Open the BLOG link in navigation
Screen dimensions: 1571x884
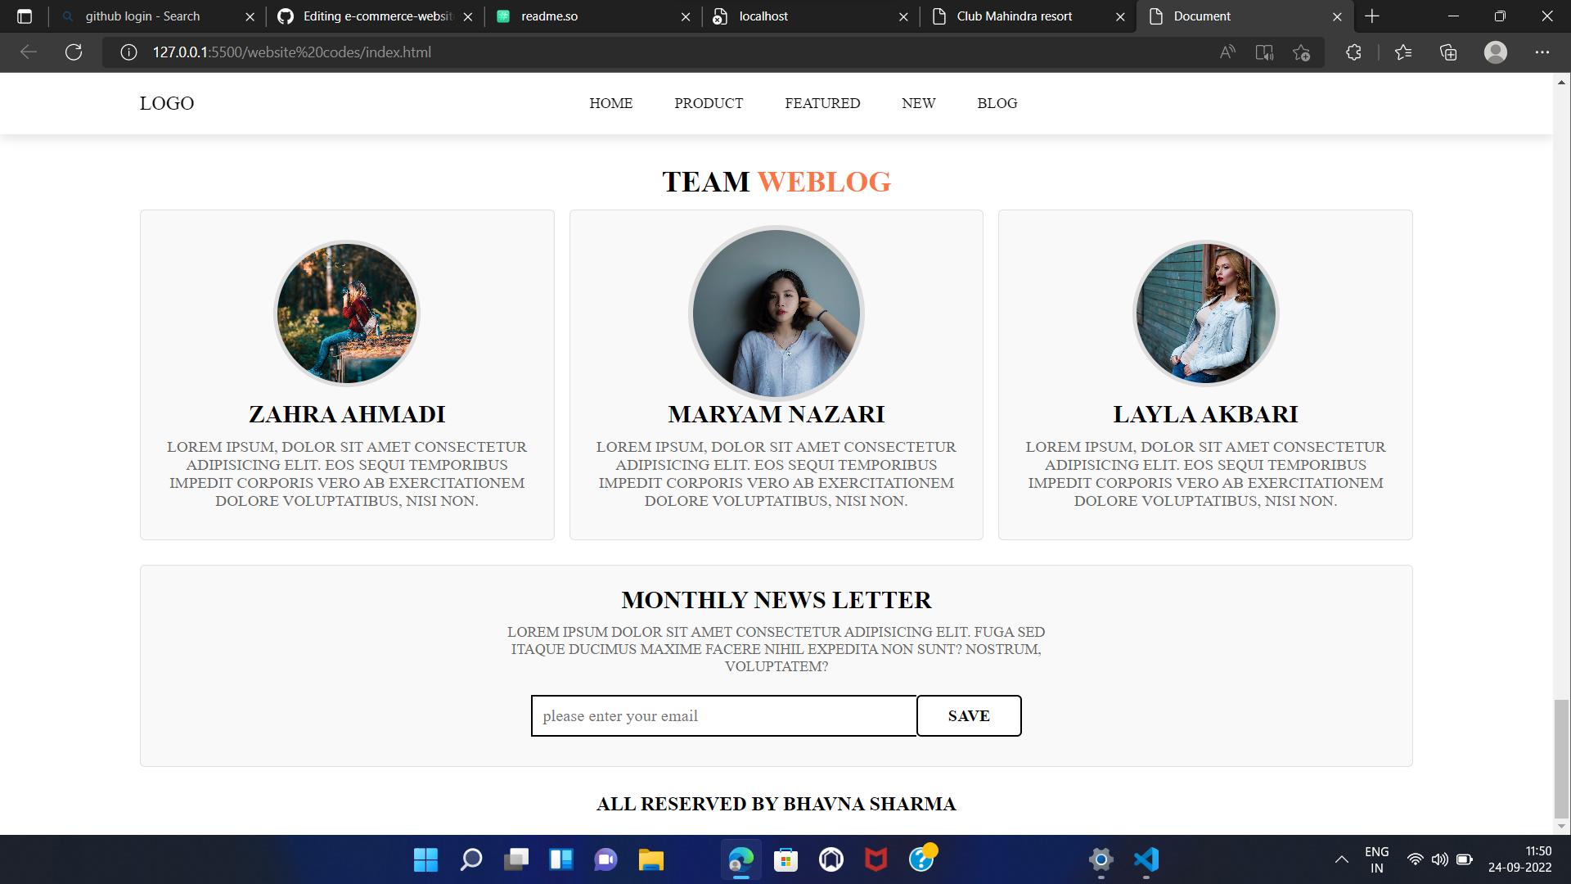click(997, 103)
